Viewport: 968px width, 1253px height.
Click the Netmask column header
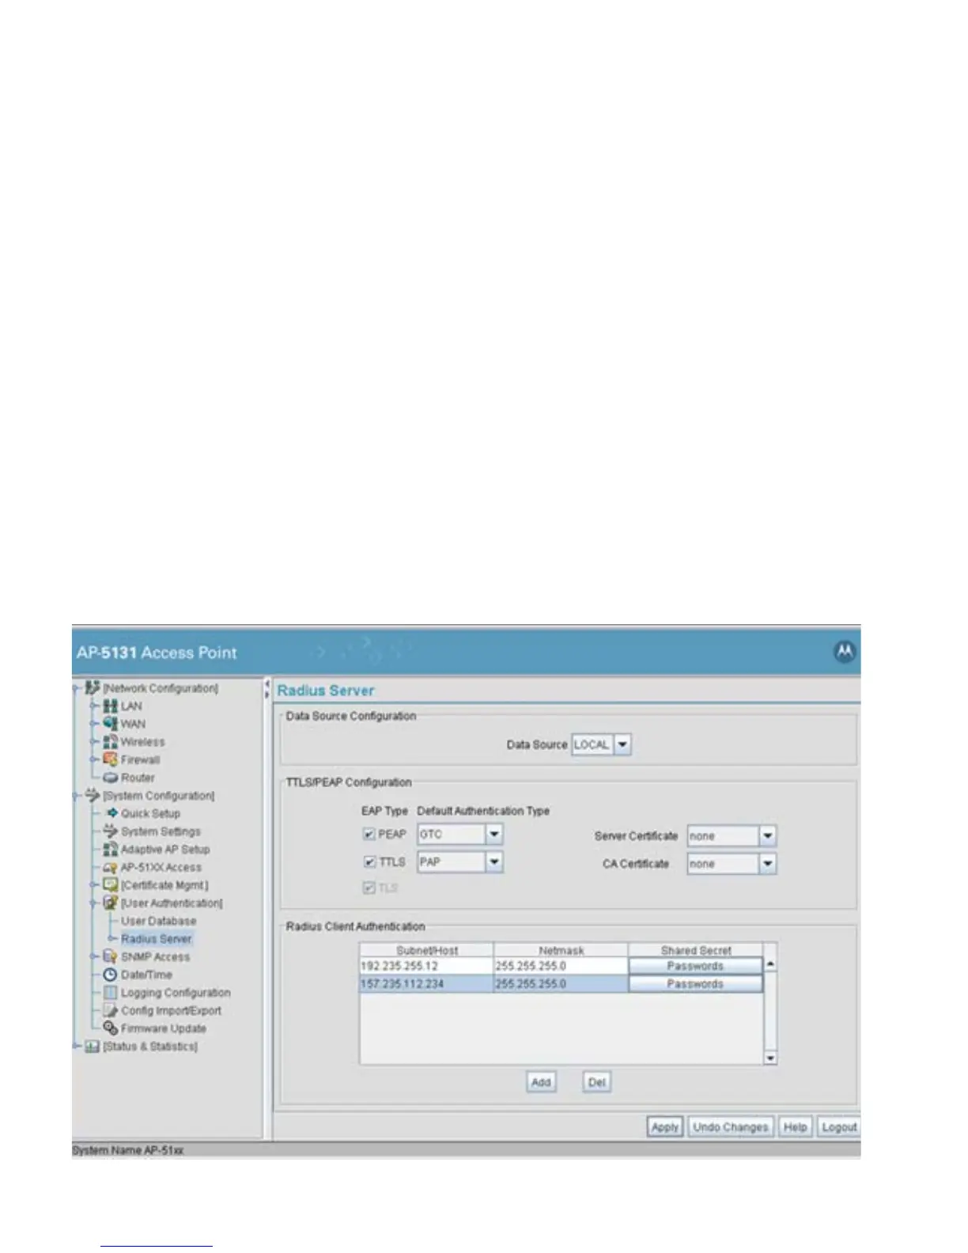561,950
